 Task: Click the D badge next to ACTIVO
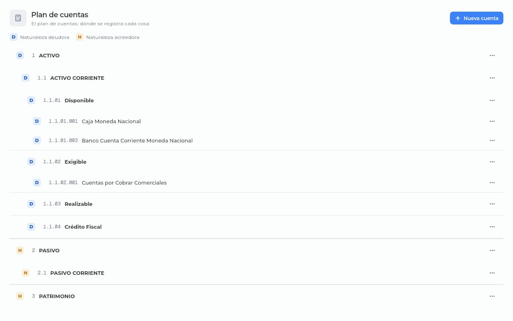[20, 55]
